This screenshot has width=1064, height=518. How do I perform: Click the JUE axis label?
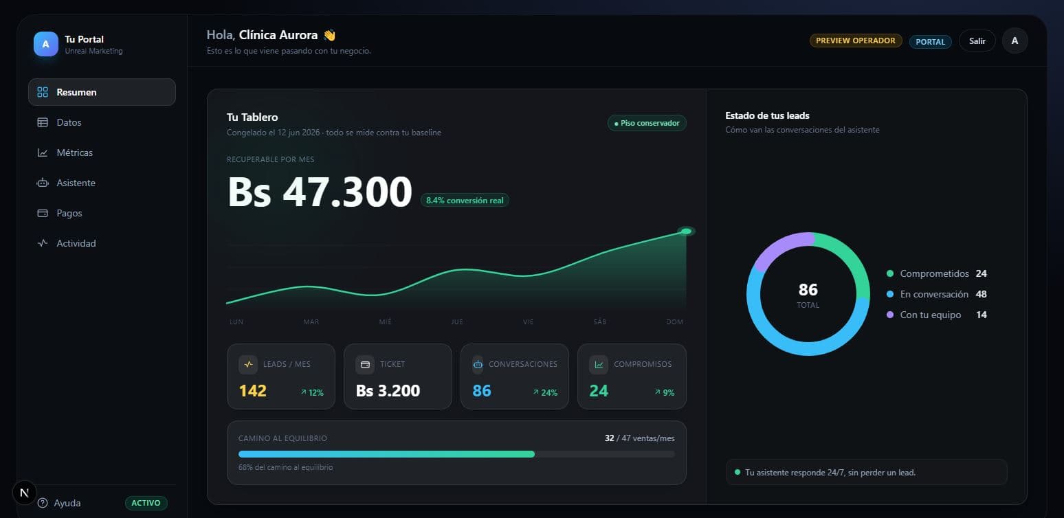[457, 322]
